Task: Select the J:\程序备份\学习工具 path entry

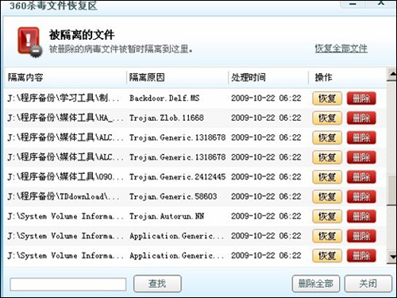Action: coord(64,99)
